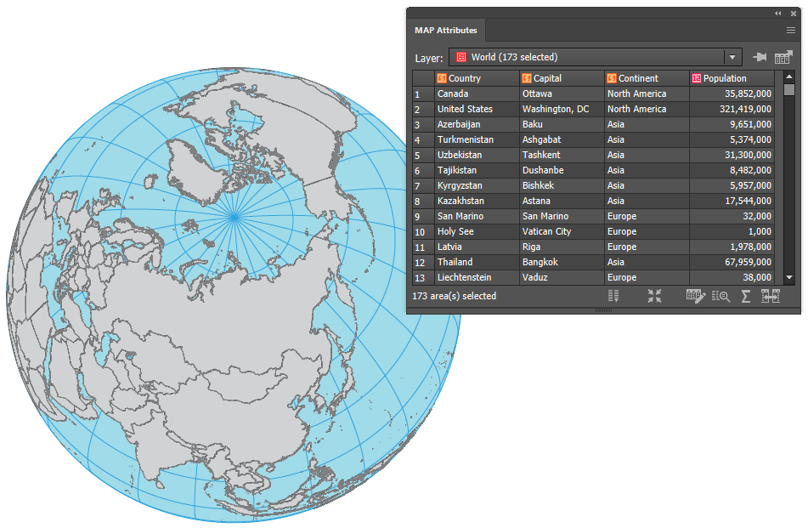Open the panel flyout menu
808x528 pixels.
(x=792, y=30)
